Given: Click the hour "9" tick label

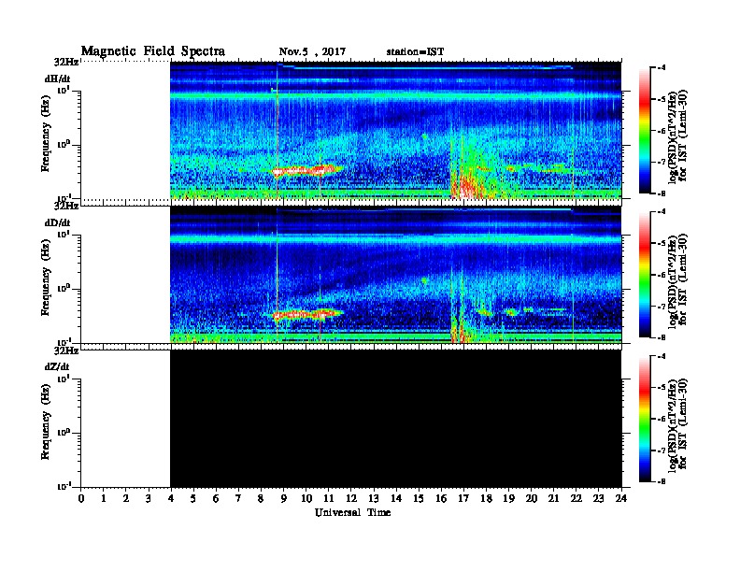Looking at the screenshot, I should (x=284, y=498).
